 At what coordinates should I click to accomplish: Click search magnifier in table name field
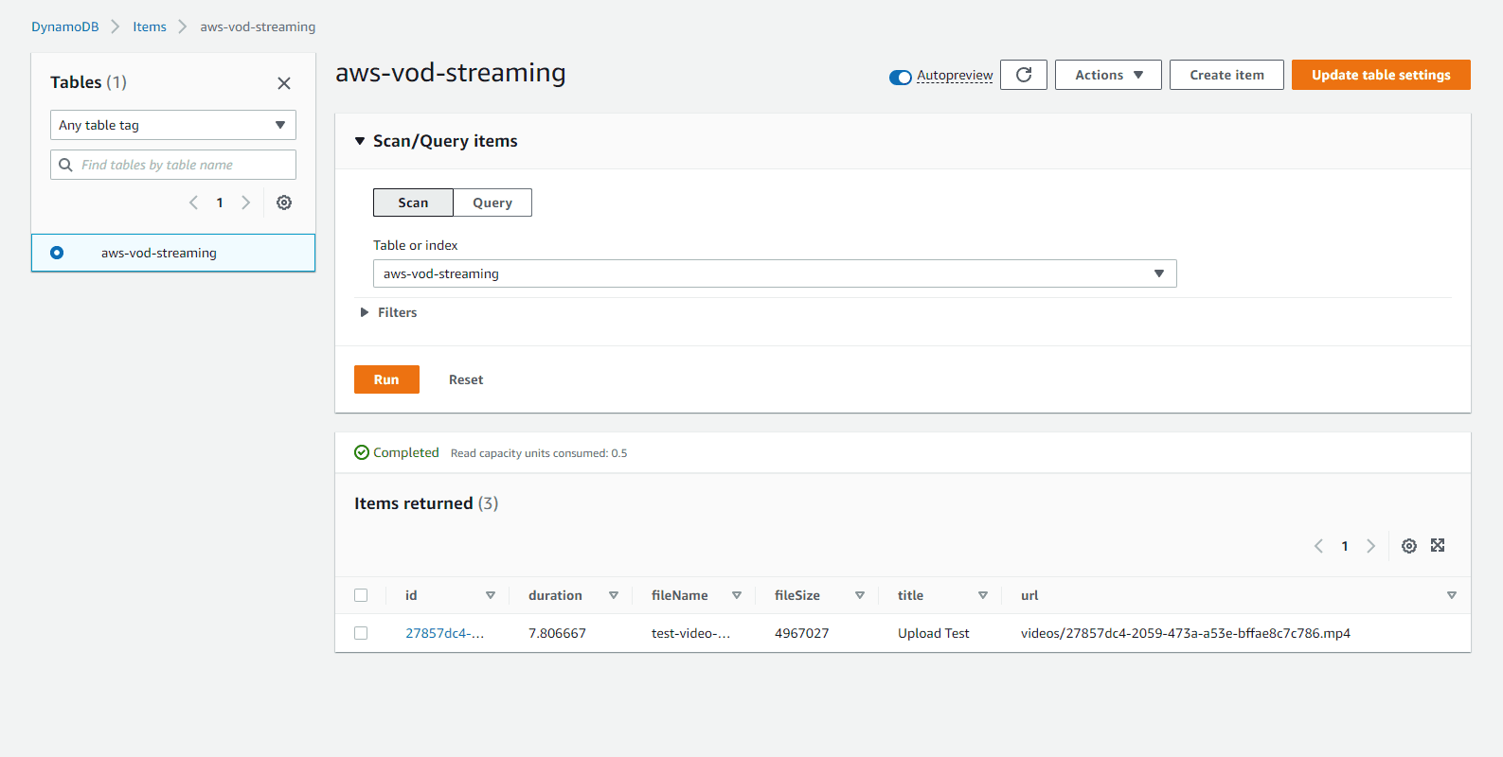[65, 165]
